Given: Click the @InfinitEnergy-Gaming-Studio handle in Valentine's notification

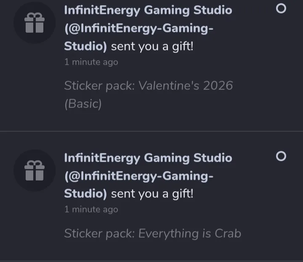Looking at the screenshot, I should tap(139, 29).
